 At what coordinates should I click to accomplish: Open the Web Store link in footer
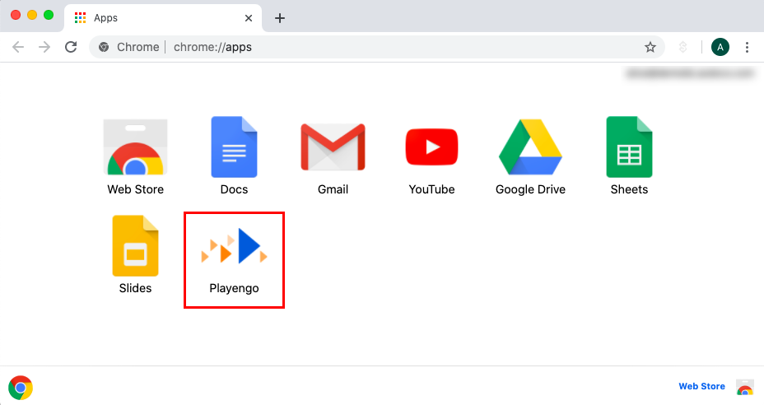(701, 386)
